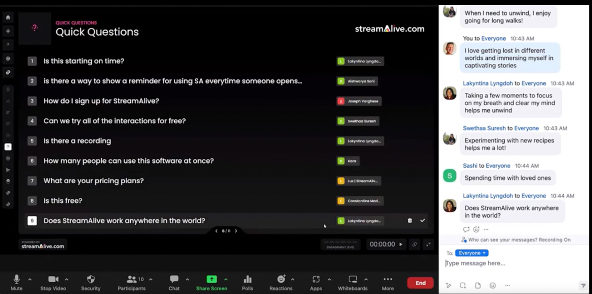The height and width of the screenshot is (294, 592).
Task: Open Reactions in Zoom toolbar
Action: [x=281, y=283]
